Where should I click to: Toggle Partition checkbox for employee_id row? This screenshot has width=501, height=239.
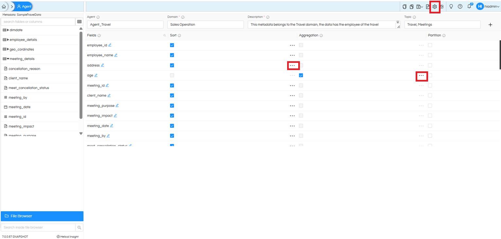(430, 45)
